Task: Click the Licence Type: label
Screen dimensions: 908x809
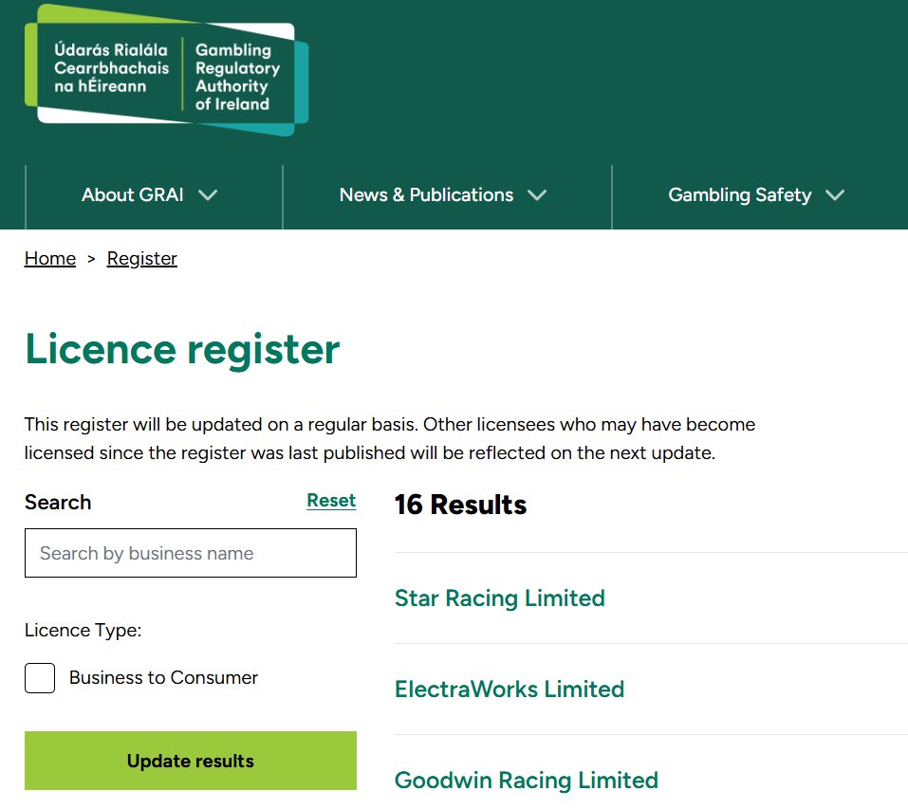Action: [83, 630]
